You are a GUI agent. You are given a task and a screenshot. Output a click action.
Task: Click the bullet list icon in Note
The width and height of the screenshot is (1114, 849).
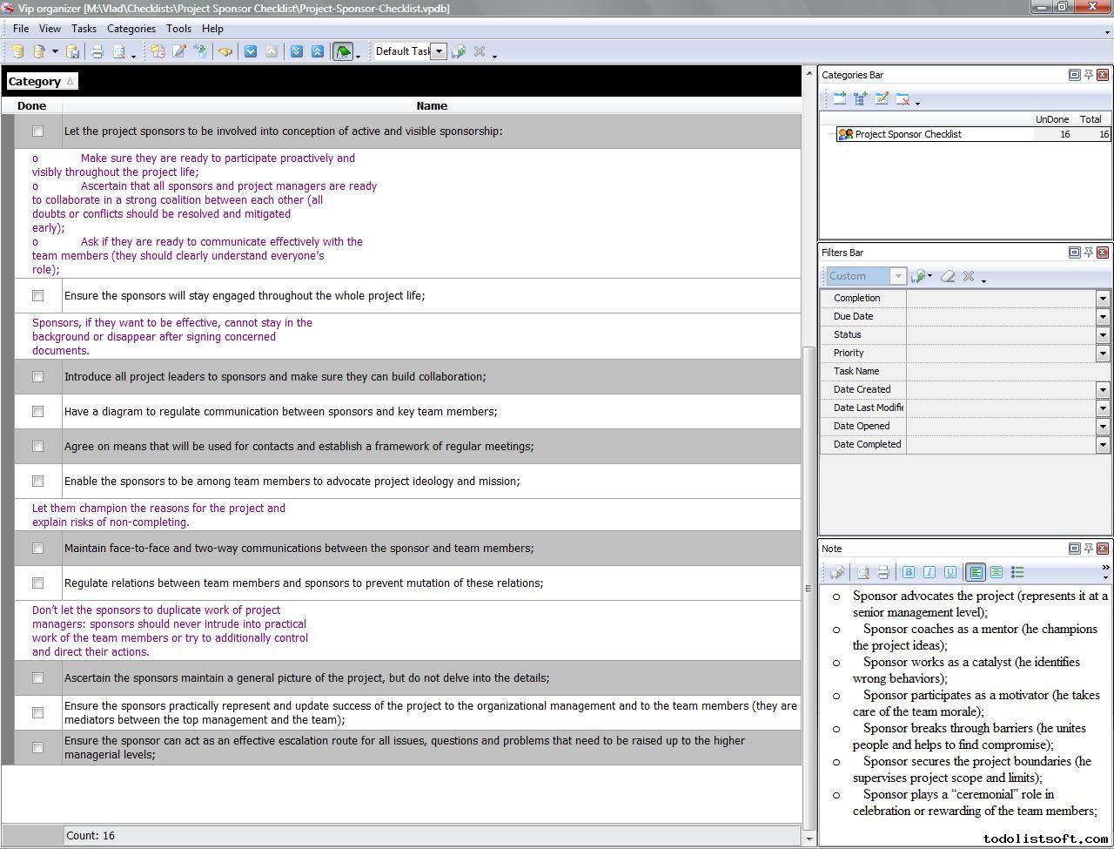point(1017,572)
